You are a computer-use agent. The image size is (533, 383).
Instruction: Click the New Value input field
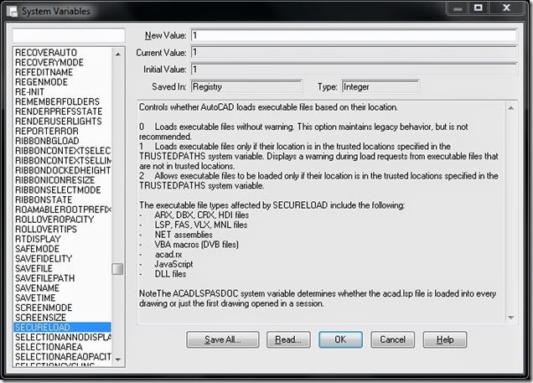click(354, 35)
